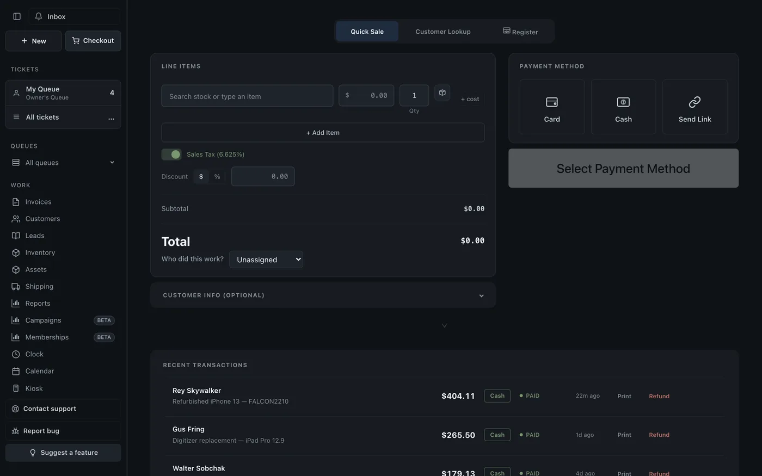Choose Card payment method

coord(552,107)
